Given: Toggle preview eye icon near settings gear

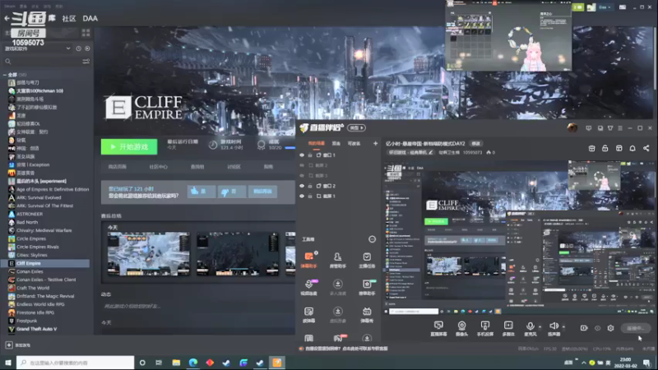Looking at the screenshot, I should 598,328.
